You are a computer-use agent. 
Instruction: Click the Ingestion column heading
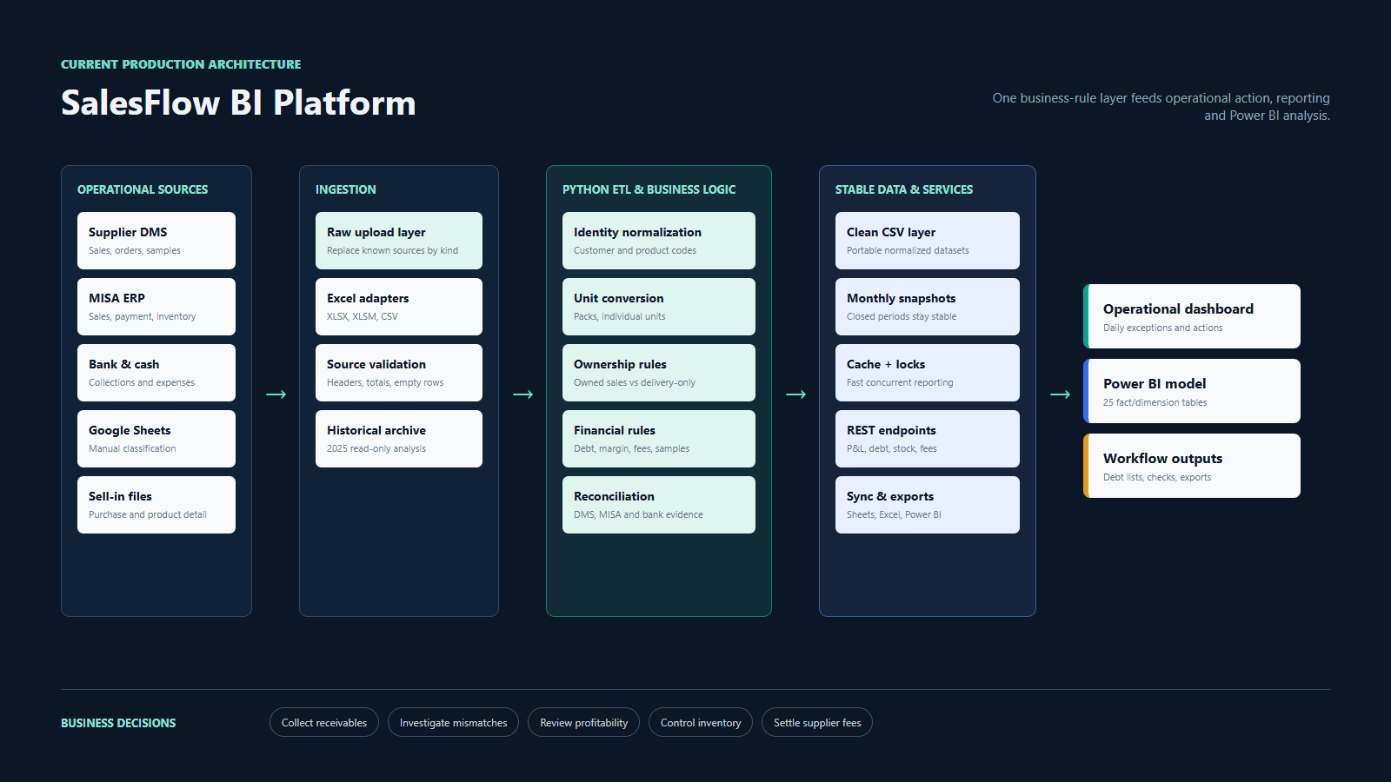[x=346, y=189]
